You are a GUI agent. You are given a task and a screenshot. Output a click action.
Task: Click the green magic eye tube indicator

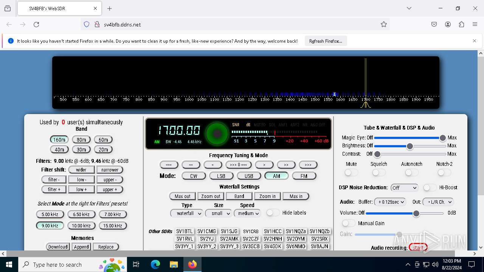pos(217,133)
